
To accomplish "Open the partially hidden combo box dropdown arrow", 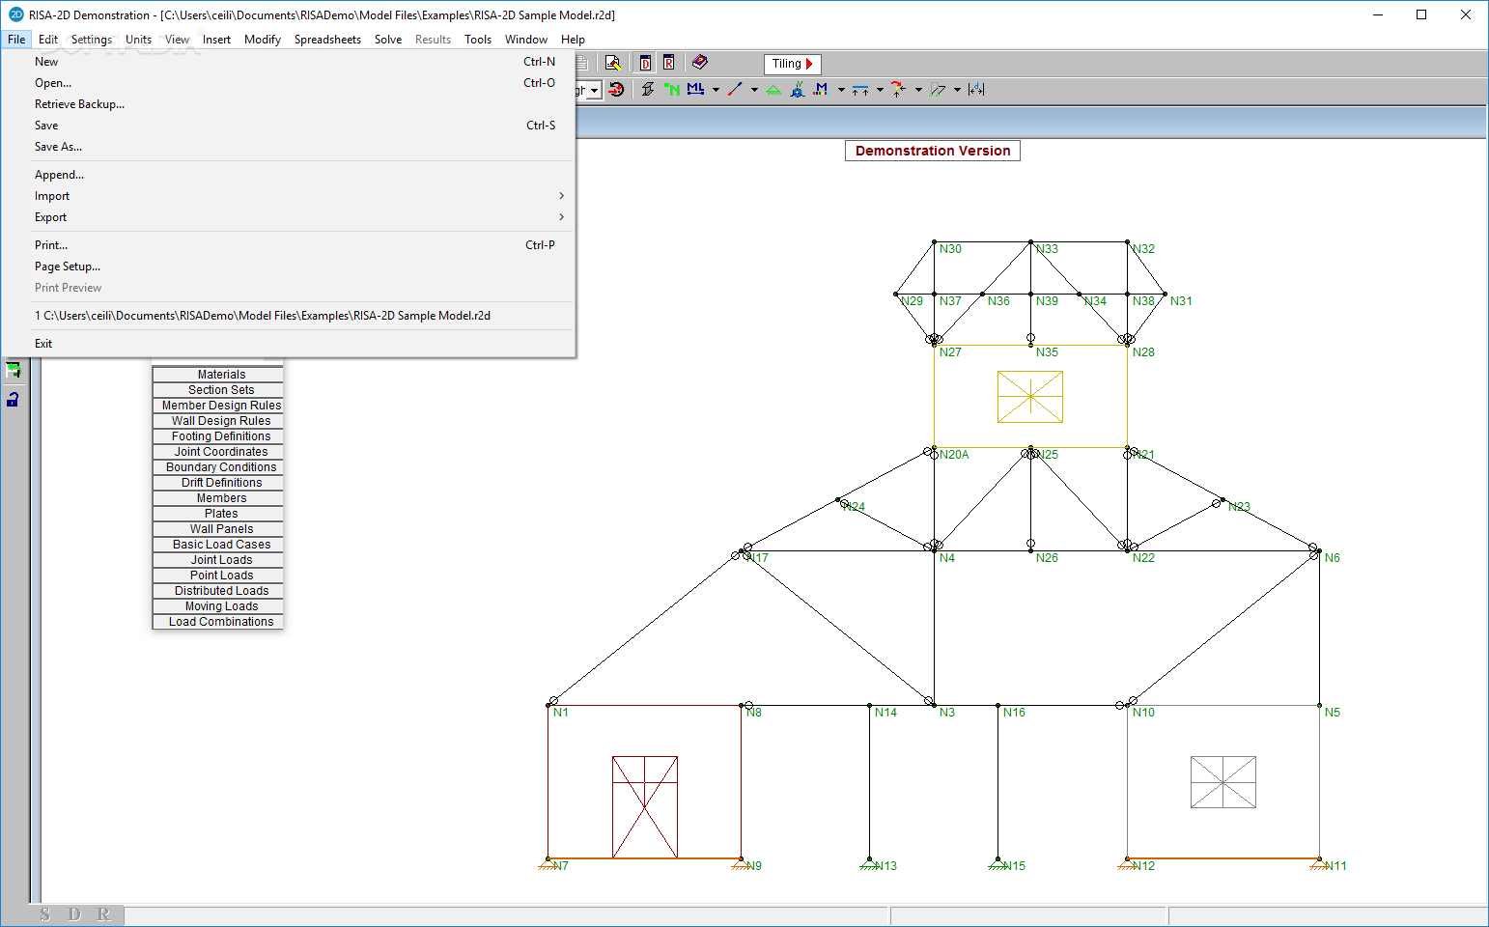I will pyautogui.click(x=595, y=90).
